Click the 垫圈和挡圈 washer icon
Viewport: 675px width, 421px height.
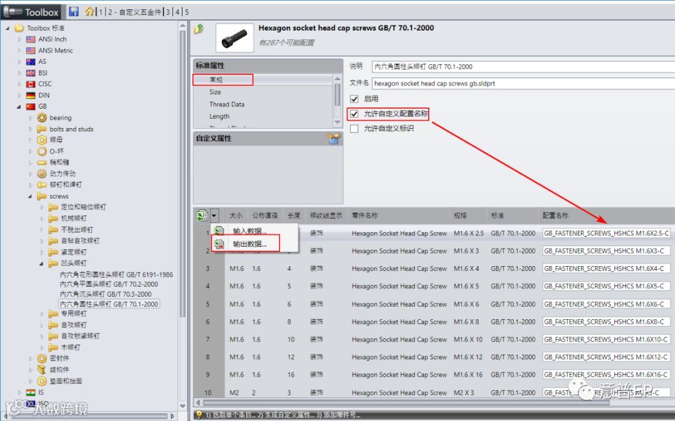pyautogui.click(x=42, y=380)
